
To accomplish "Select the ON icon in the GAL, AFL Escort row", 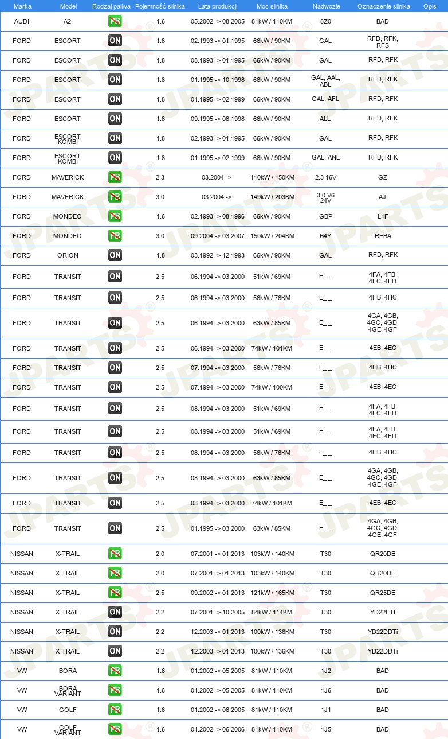I will 115,99.
